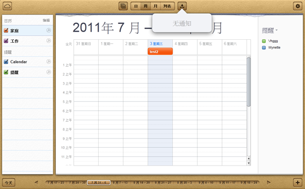Click the Wynette reminder name
Viewport: 305px width, 189px height.
[x=274, y=47]
